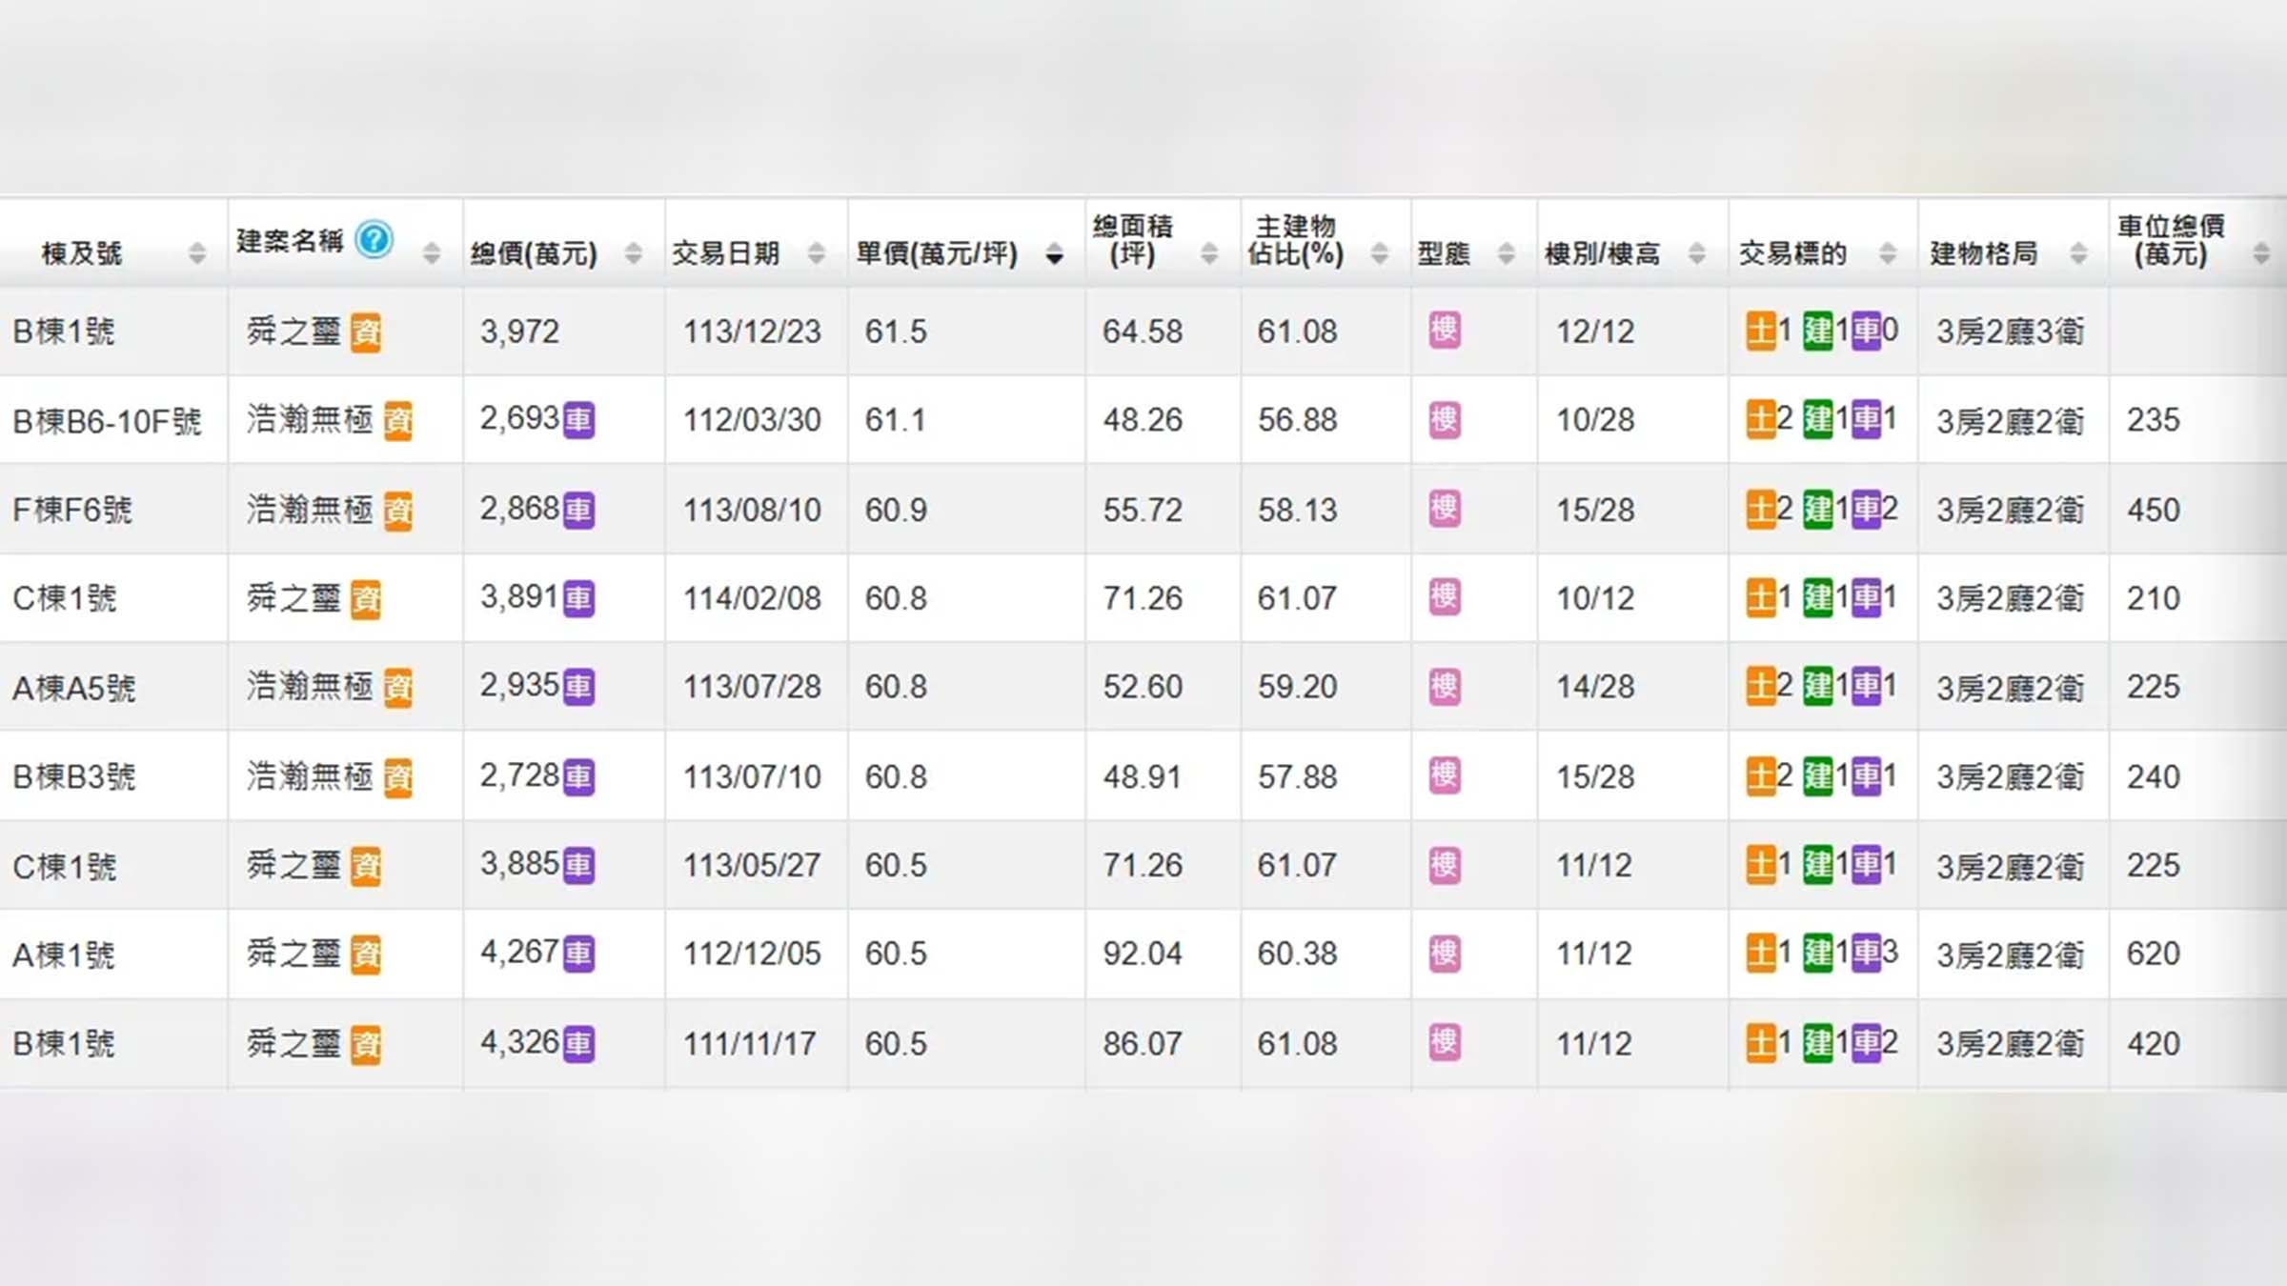Click purple 車 badge next to 2,693
Viewport: 2287px width, 1286px height.
coord(578,420)
